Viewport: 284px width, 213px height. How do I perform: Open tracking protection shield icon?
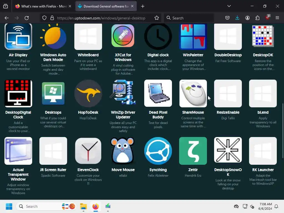coord(44,18)
